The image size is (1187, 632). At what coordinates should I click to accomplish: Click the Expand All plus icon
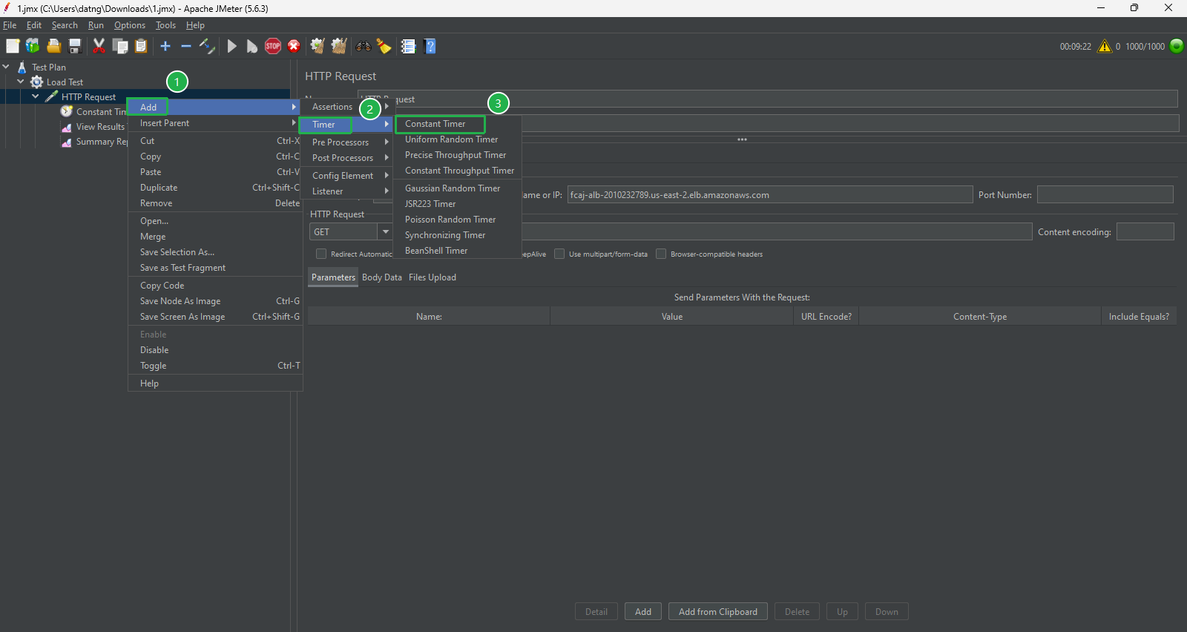coord(165,46)
